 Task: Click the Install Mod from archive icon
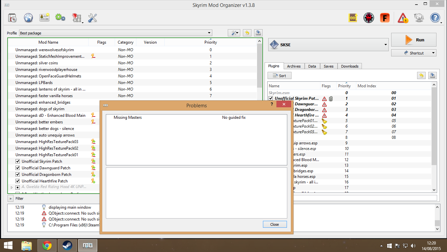coord(12,18)
